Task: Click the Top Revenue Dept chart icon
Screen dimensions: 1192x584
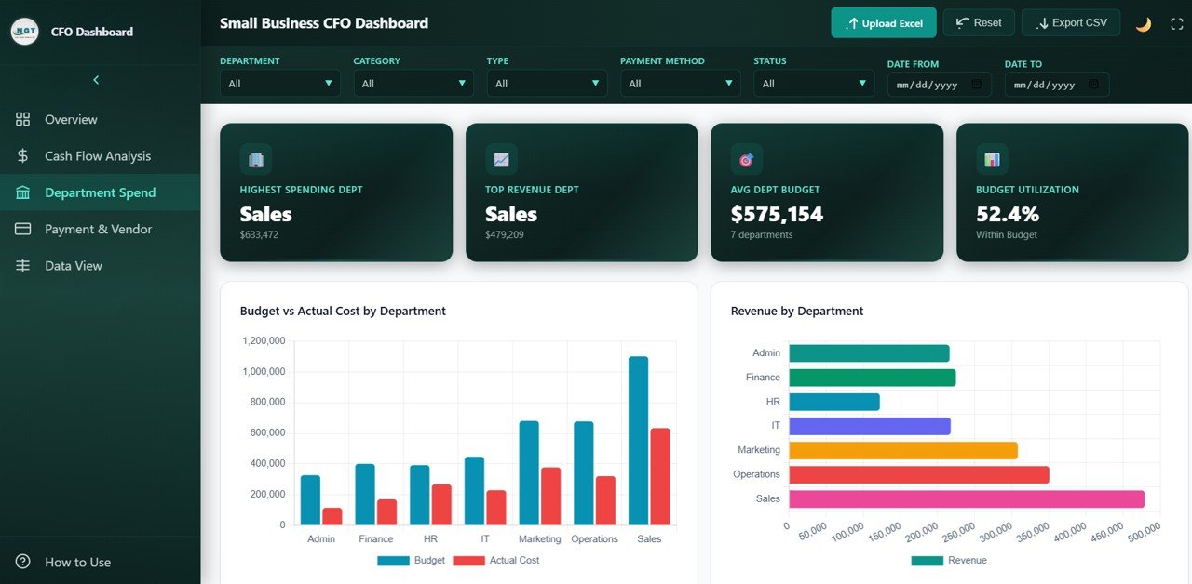Action: pyautogui.click(x=501, y=159)
